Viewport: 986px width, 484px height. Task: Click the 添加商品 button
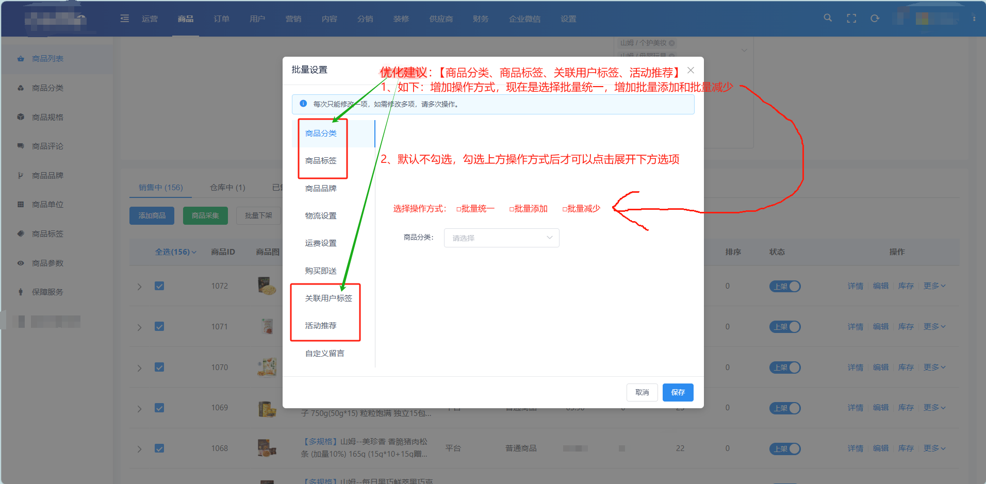click(152, 215)
